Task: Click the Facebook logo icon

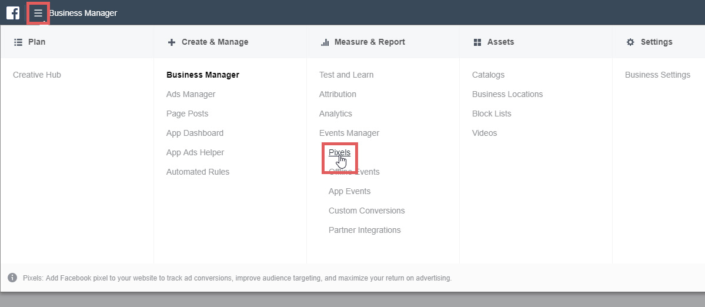Action: (x=12, y=13)
